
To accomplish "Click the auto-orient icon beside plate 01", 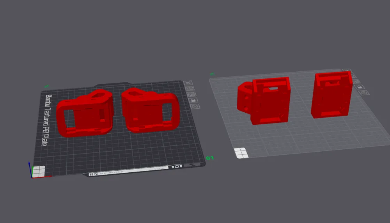I will [x=190, y=88].
